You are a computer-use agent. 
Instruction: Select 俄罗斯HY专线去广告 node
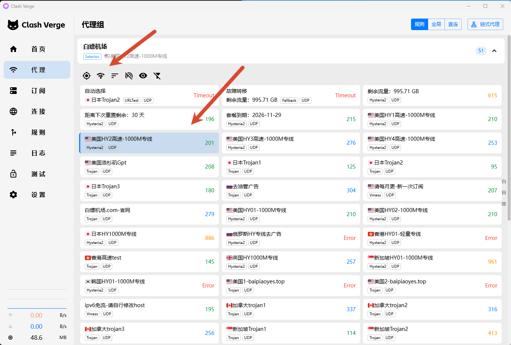(x=291, y=238)
